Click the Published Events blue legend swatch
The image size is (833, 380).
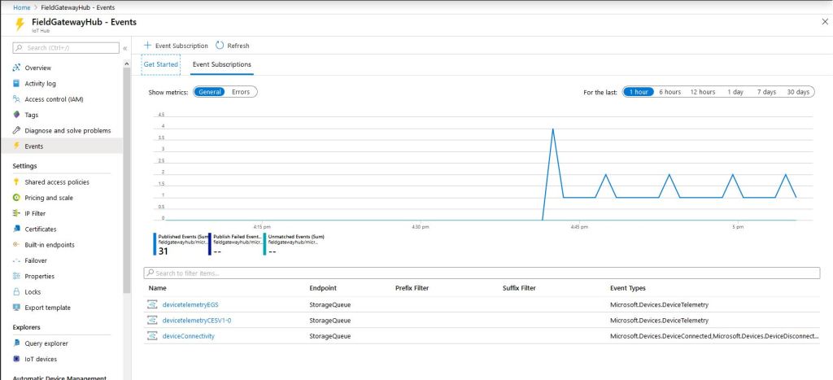pyautogui.click(x=155, y=243)
